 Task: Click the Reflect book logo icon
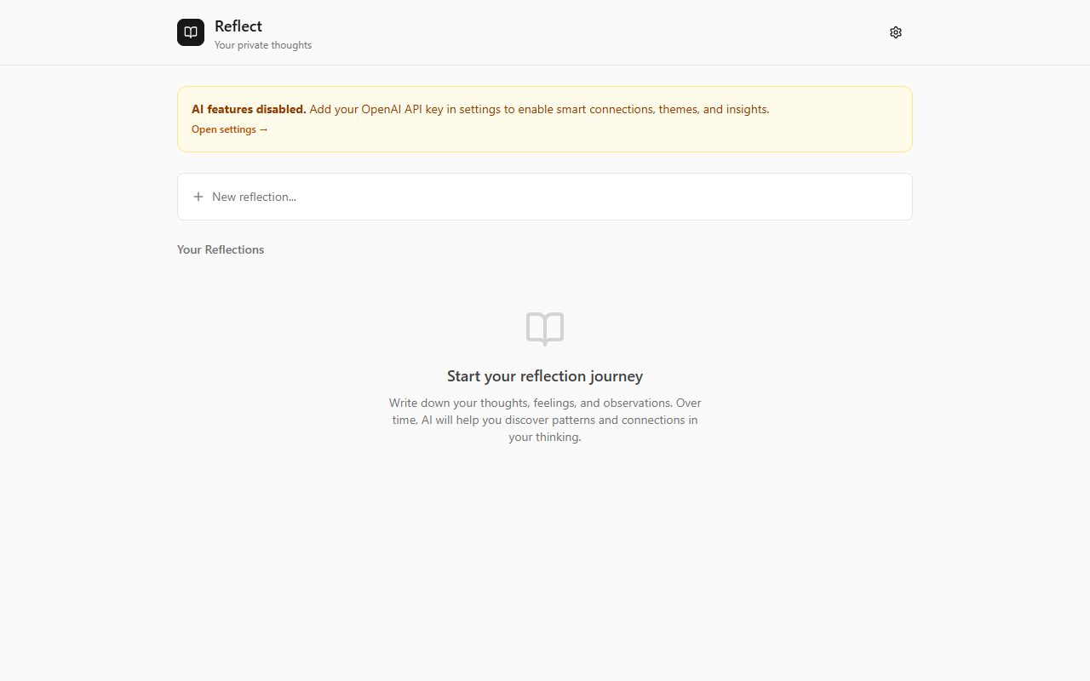191,32
